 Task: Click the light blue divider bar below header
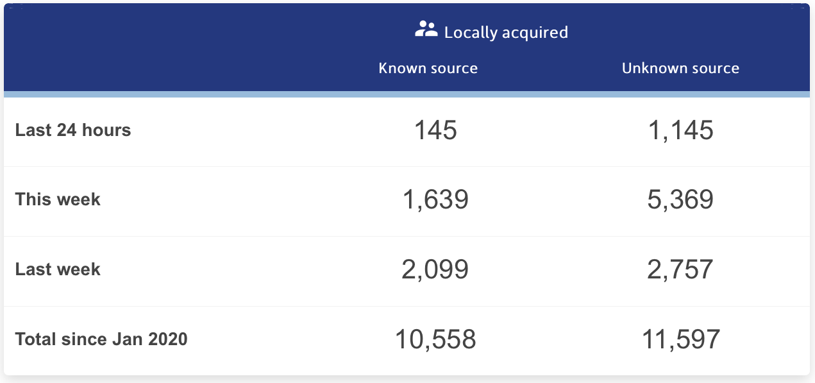point(407,94)
